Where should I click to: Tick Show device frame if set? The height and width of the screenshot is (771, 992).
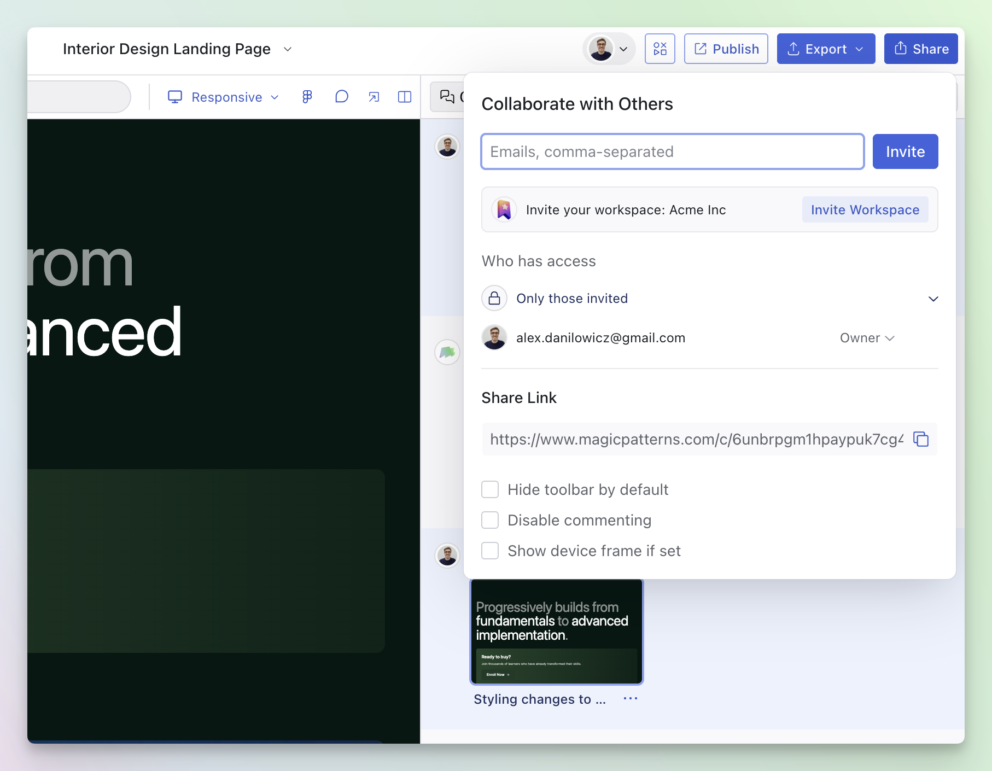click(x=490, y=551)
